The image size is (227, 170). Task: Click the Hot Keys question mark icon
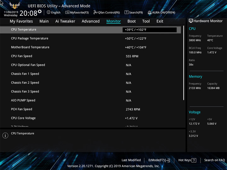(194, 160)
